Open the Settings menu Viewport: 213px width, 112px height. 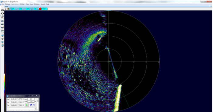(8, 4)
